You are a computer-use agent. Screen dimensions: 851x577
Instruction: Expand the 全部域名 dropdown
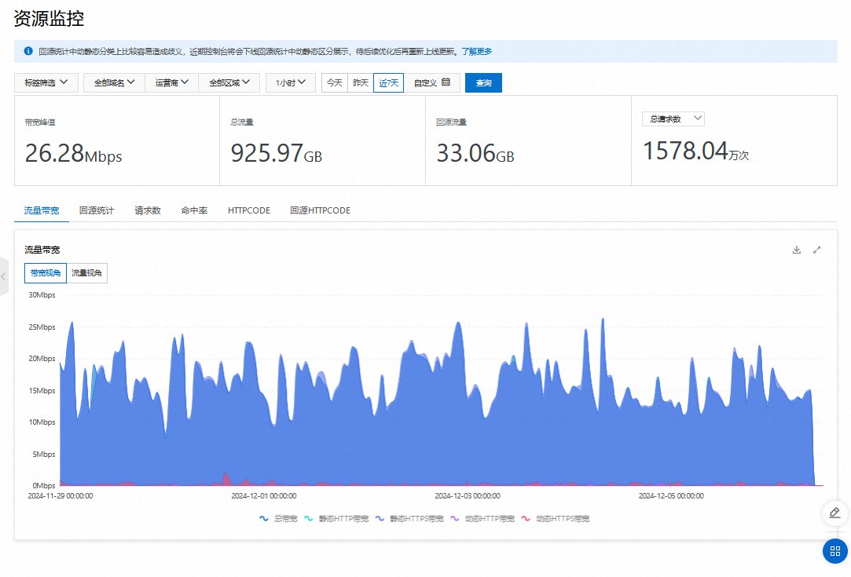click(x=115, y=82)
